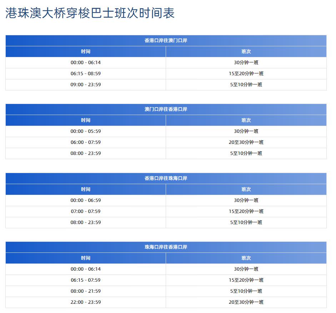Click 班次 column header in 珠海口岸往香港口岸 table
The image size is (336, 313).
[246, 258]
